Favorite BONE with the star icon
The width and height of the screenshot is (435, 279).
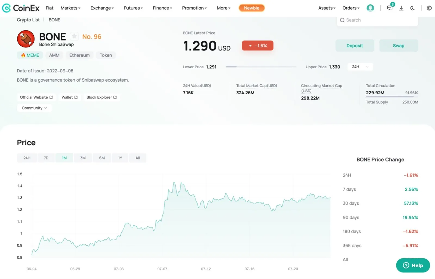pos(74,36)
